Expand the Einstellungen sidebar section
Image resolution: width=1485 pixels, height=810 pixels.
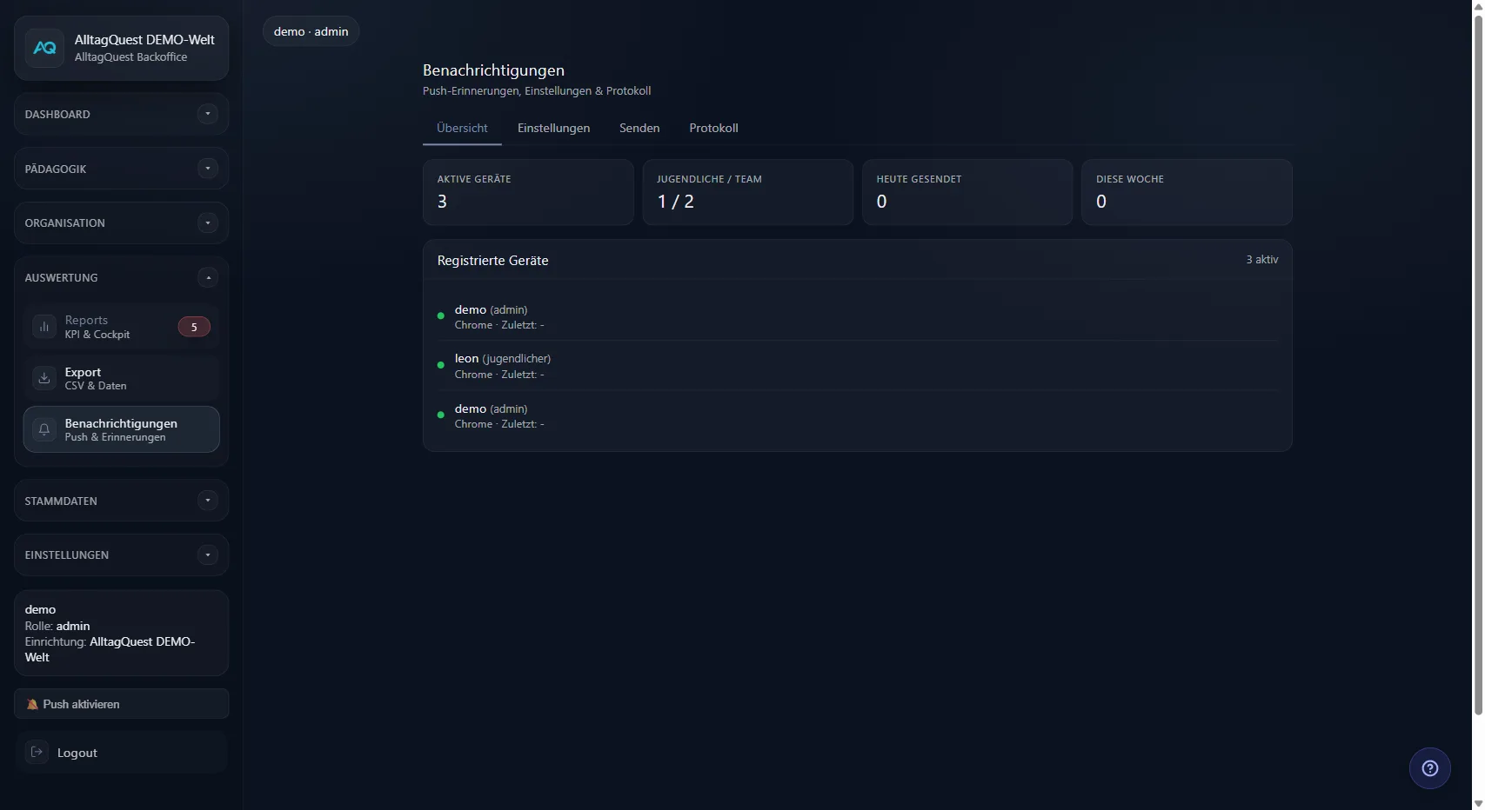(x=207, y=554)
